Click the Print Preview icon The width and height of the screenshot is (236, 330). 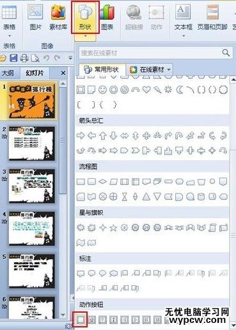point(35,58)
